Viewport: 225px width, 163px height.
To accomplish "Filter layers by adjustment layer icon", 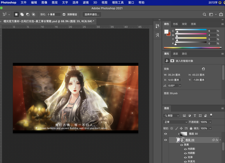I will (x=189, y=116).
